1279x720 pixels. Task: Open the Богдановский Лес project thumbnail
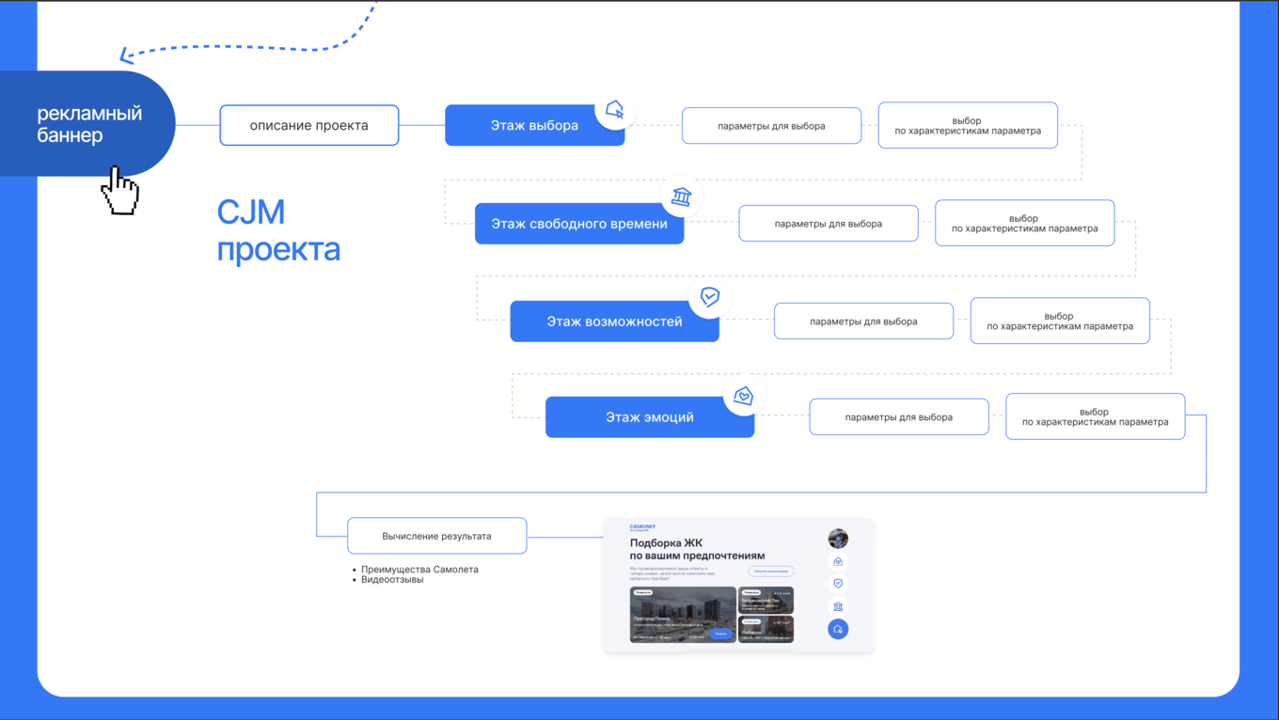pos(766,600)
